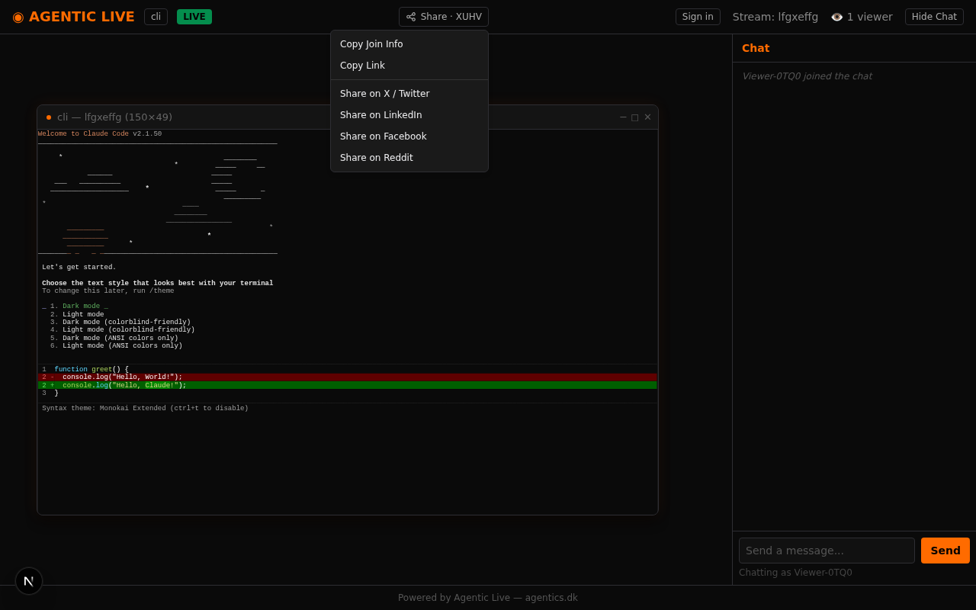Viewport: 976px width, 610px height.
Task: Select Dark mode theme option
Action: click(x=81, y=307)
